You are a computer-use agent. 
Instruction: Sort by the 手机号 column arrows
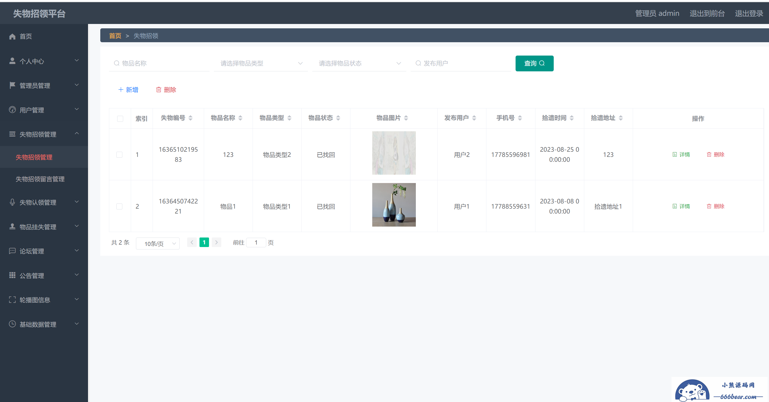(520, 118)
